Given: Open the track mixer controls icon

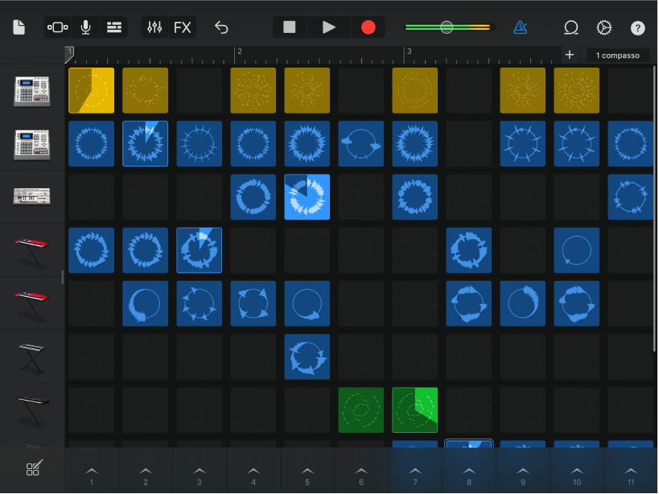Looking at the screenshot, I should click(x=154, y=27).
